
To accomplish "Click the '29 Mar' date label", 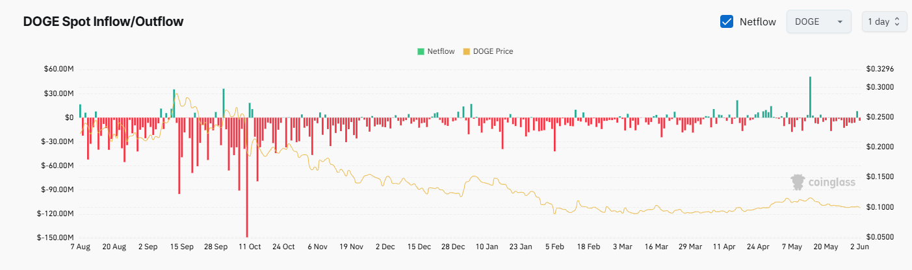I will coord(690,247).
